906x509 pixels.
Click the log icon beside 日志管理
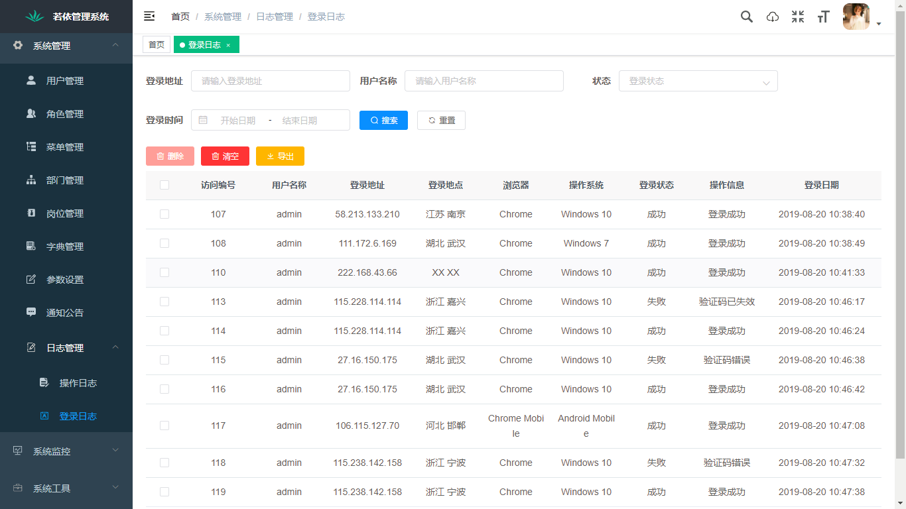click(31, 347)
